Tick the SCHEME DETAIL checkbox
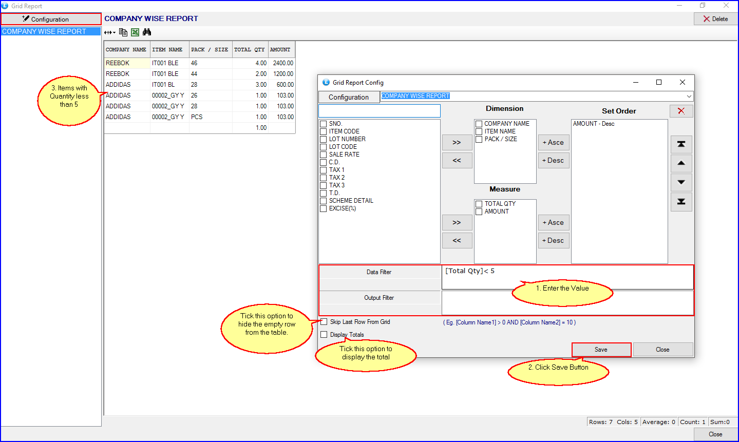The image size is (739, 442). (324, 201)
